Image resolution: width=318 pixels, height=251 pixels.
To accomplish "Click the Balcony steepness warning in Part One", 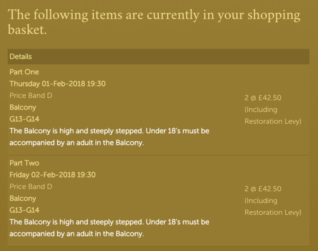I will [x=109, y=137].
